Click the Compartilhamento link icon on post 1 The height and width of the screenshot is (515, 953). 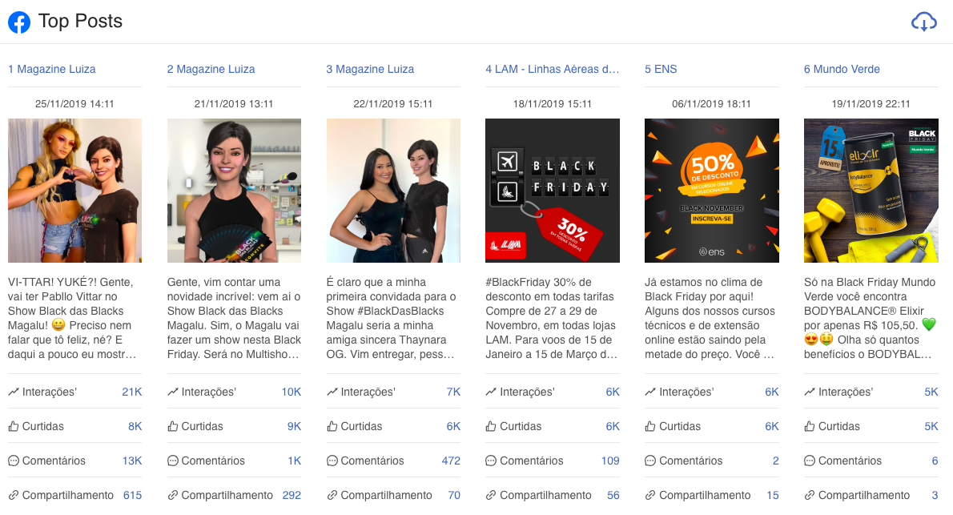pyautogui.click(x=14, y=496)
